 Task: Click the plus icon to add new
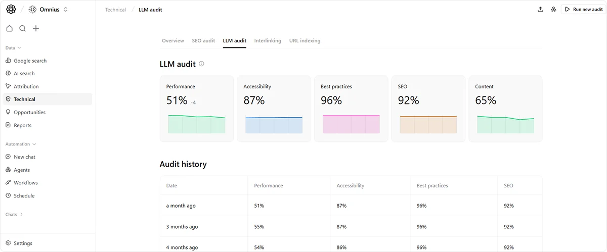click(x=36, y=28)
